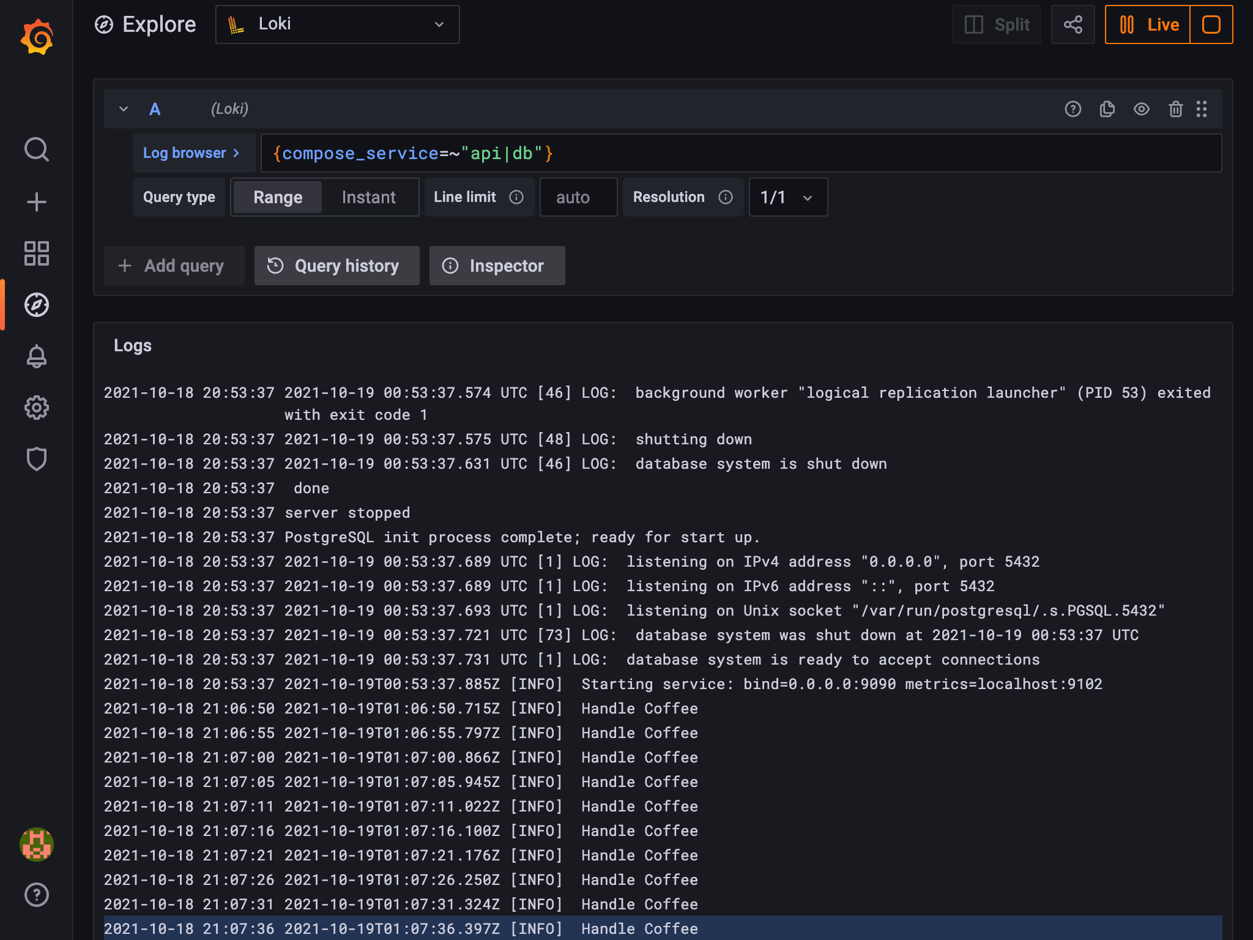
Task: Click the share shortened link icon
Action: pos(1073,24)
